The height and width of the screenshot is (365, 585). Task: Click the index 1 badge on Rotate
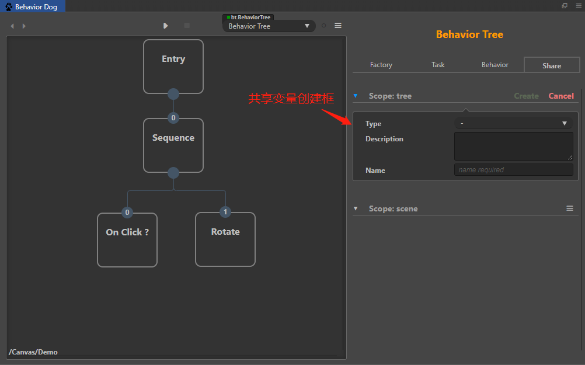pos(225,211)
